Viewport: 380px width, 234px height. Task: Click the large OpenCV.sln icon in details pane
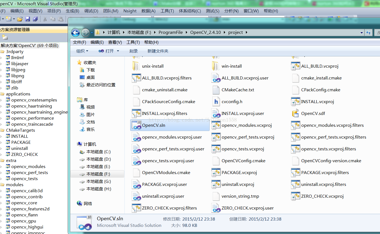[84, 223]
